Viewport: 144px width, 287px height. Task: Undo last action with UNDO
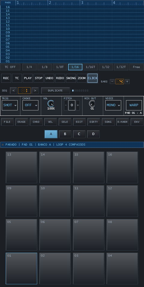(49, 78)
